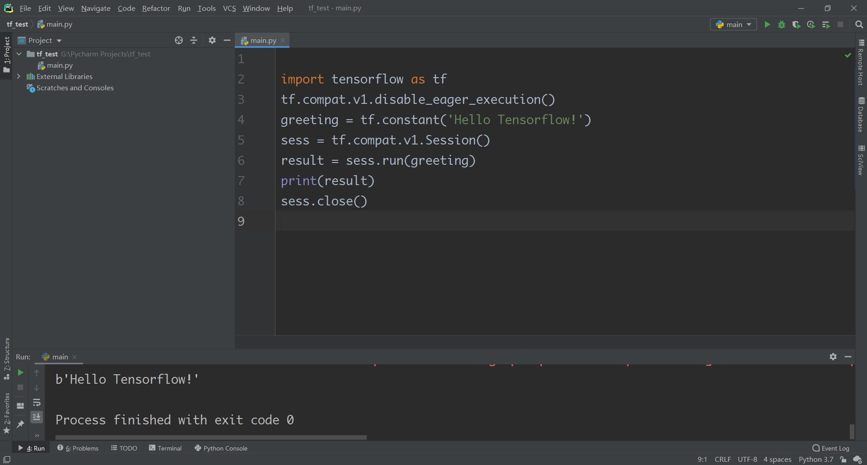Restore layout in the Run panel
Viewport: 867px width, 465px height.
tap(20, 405)
